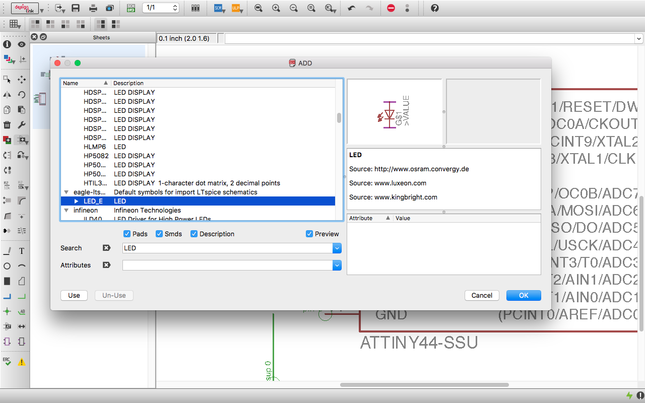Save the schematic with floppy icon

[x=76, y=8]
